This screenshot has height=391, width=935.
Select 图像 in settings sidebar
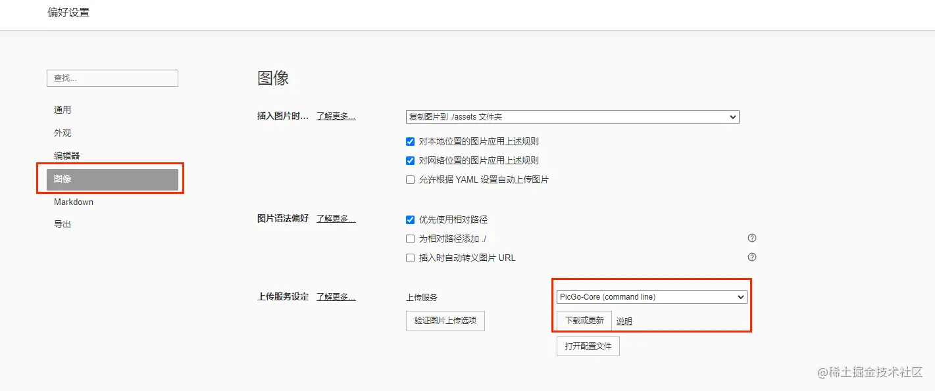click(113, 179)
